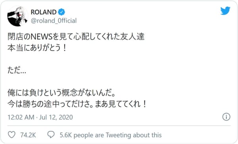
Task: Click the Twitter bird logo
Action: [225, 11]
